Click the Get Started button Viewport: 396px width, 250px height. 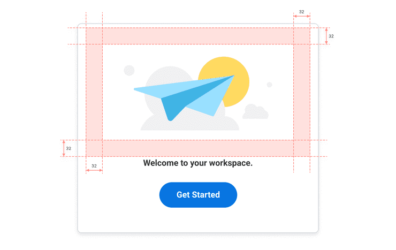[x=198, y=195]
